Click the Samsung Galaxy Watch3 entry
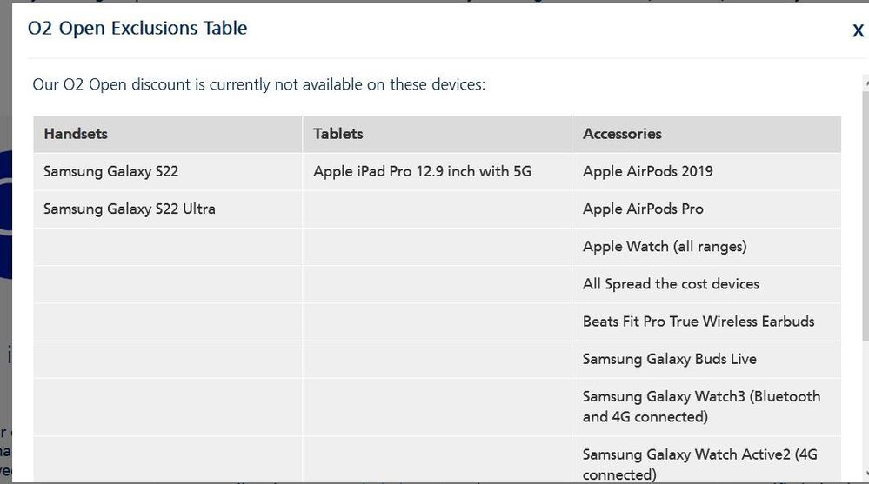The width and height of the screenshot is (869, 484). (701, 407)
